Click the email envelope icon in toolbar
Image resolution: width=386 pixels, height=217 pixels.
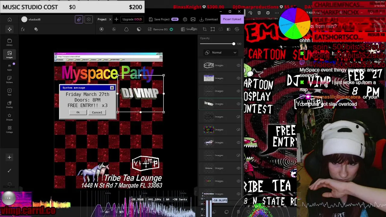point(193,19)
